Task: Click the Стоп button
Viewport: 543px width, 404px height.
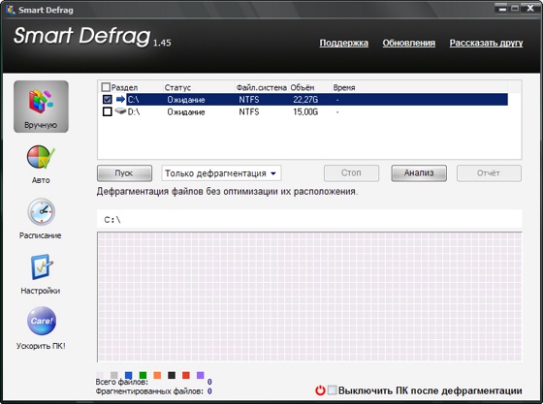Action: click(x=351, y=173)
